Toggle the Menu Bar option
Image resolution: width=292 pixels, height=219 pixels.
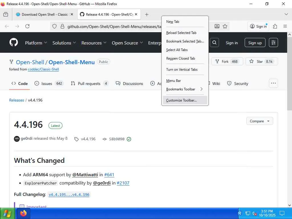point(185,81)
